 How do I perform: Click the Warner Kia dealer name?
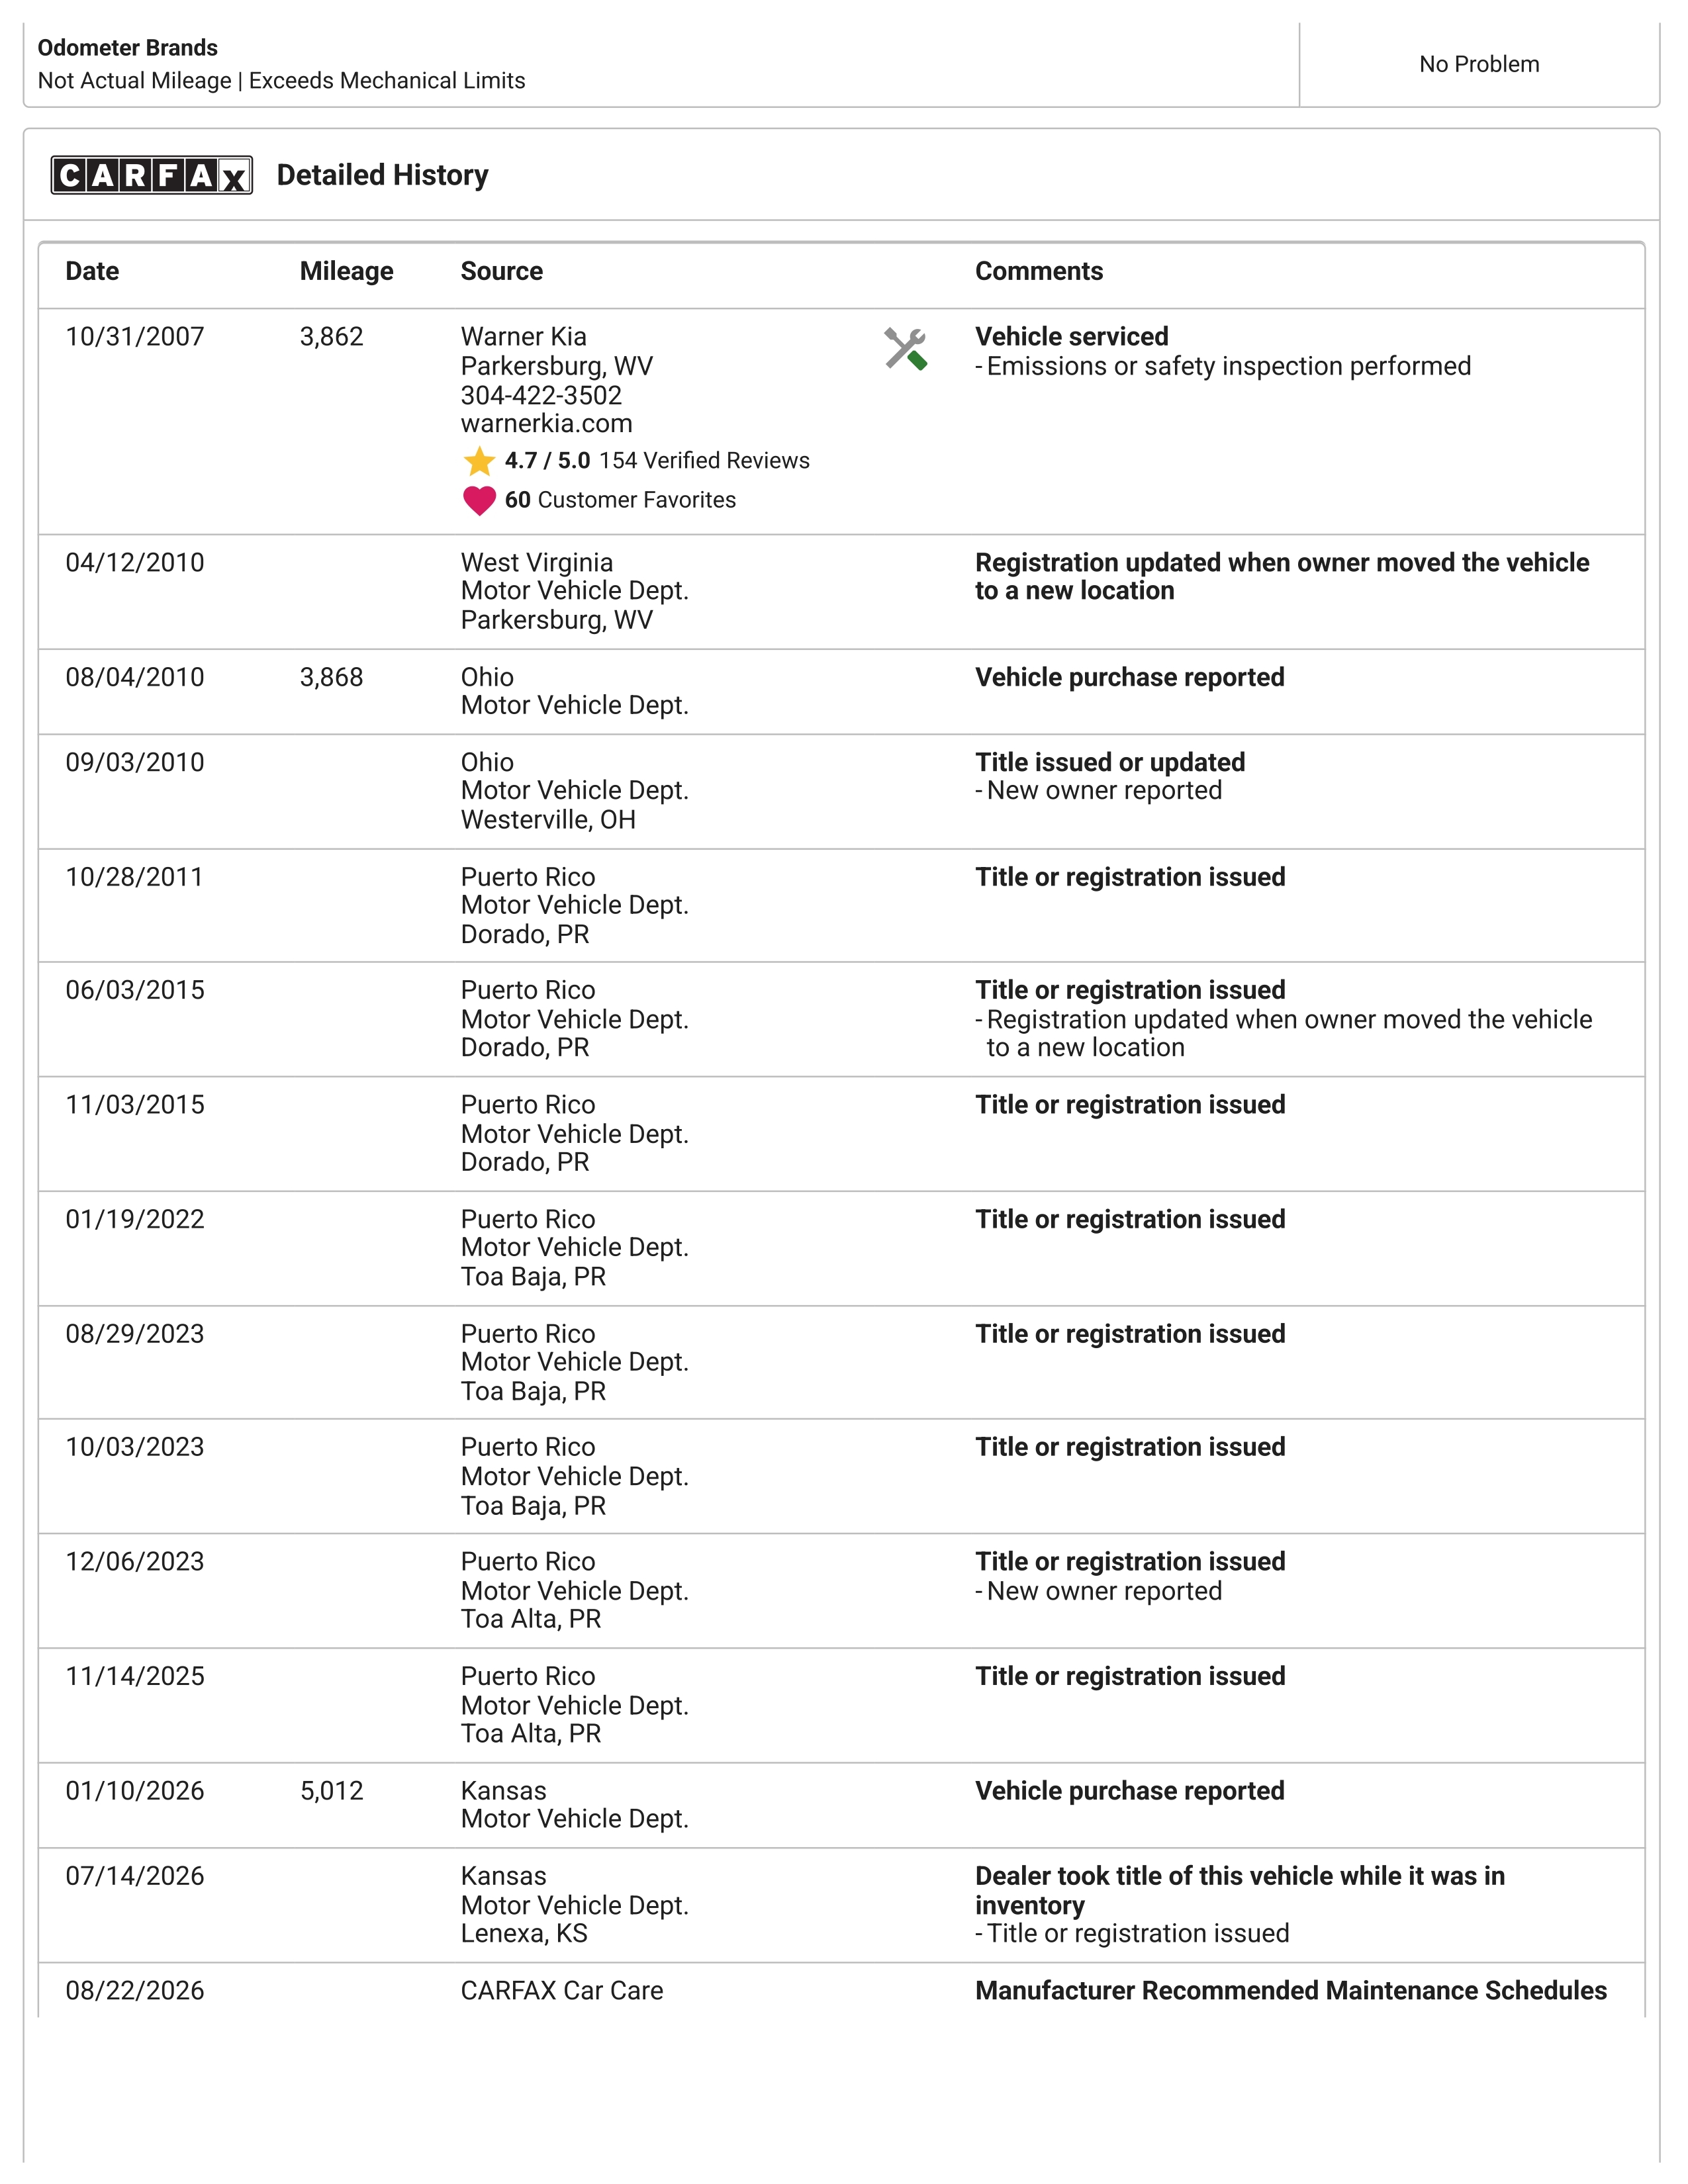(x=523, y=337)
